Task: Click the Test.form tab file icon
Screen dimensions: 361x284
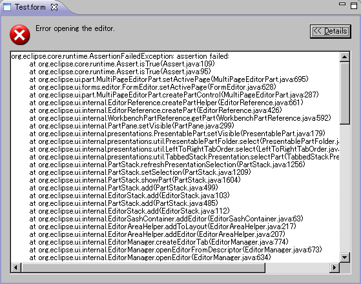Action: [7, 7]
